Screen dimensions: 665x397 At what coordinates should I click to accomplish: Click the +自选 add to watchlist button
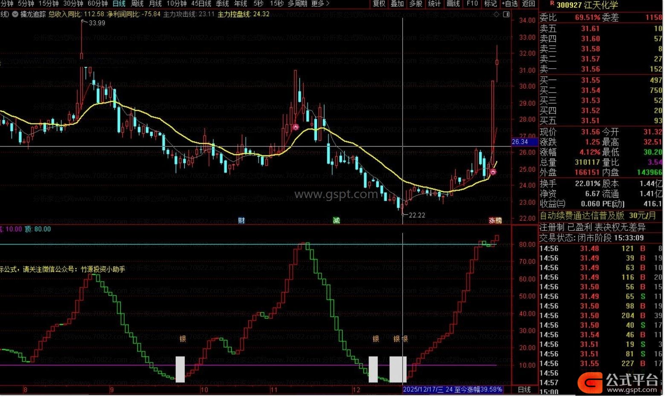click(509, 4)
